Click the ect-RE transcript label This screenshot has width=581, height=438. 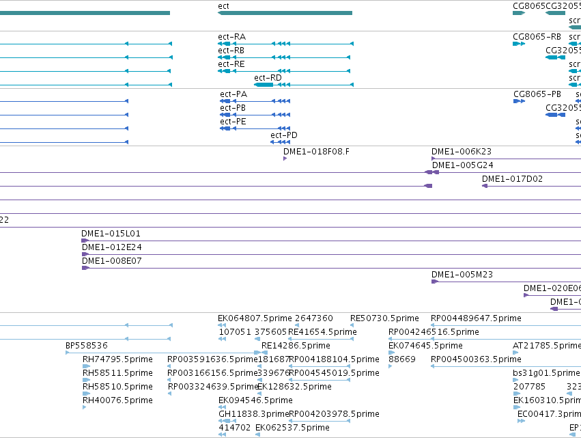231,64
